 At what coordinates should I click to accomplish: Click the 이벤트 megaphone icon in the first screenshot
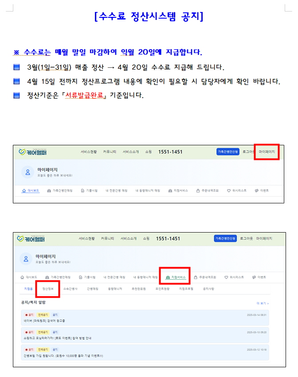[x=256, y=190]
